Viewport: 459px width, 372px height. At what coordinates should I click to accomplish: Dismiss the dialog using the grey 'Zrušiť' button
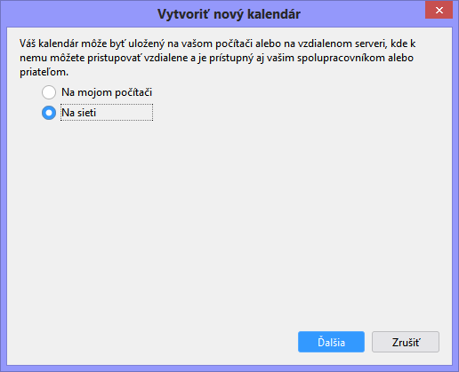pos(406,342)
